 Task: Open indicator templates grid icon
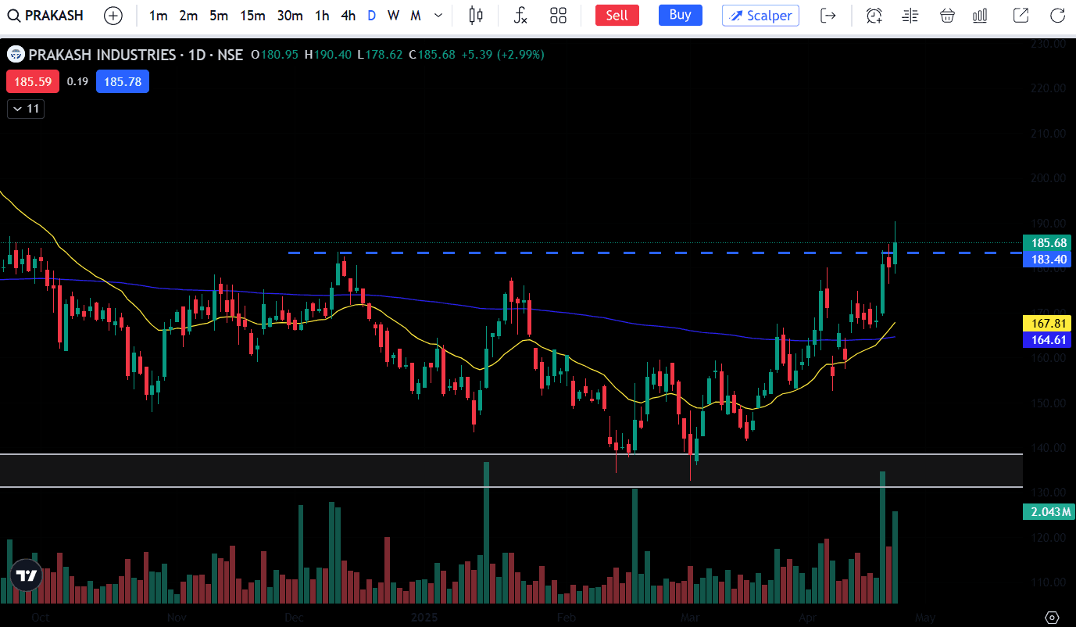(x=558, y=16)
